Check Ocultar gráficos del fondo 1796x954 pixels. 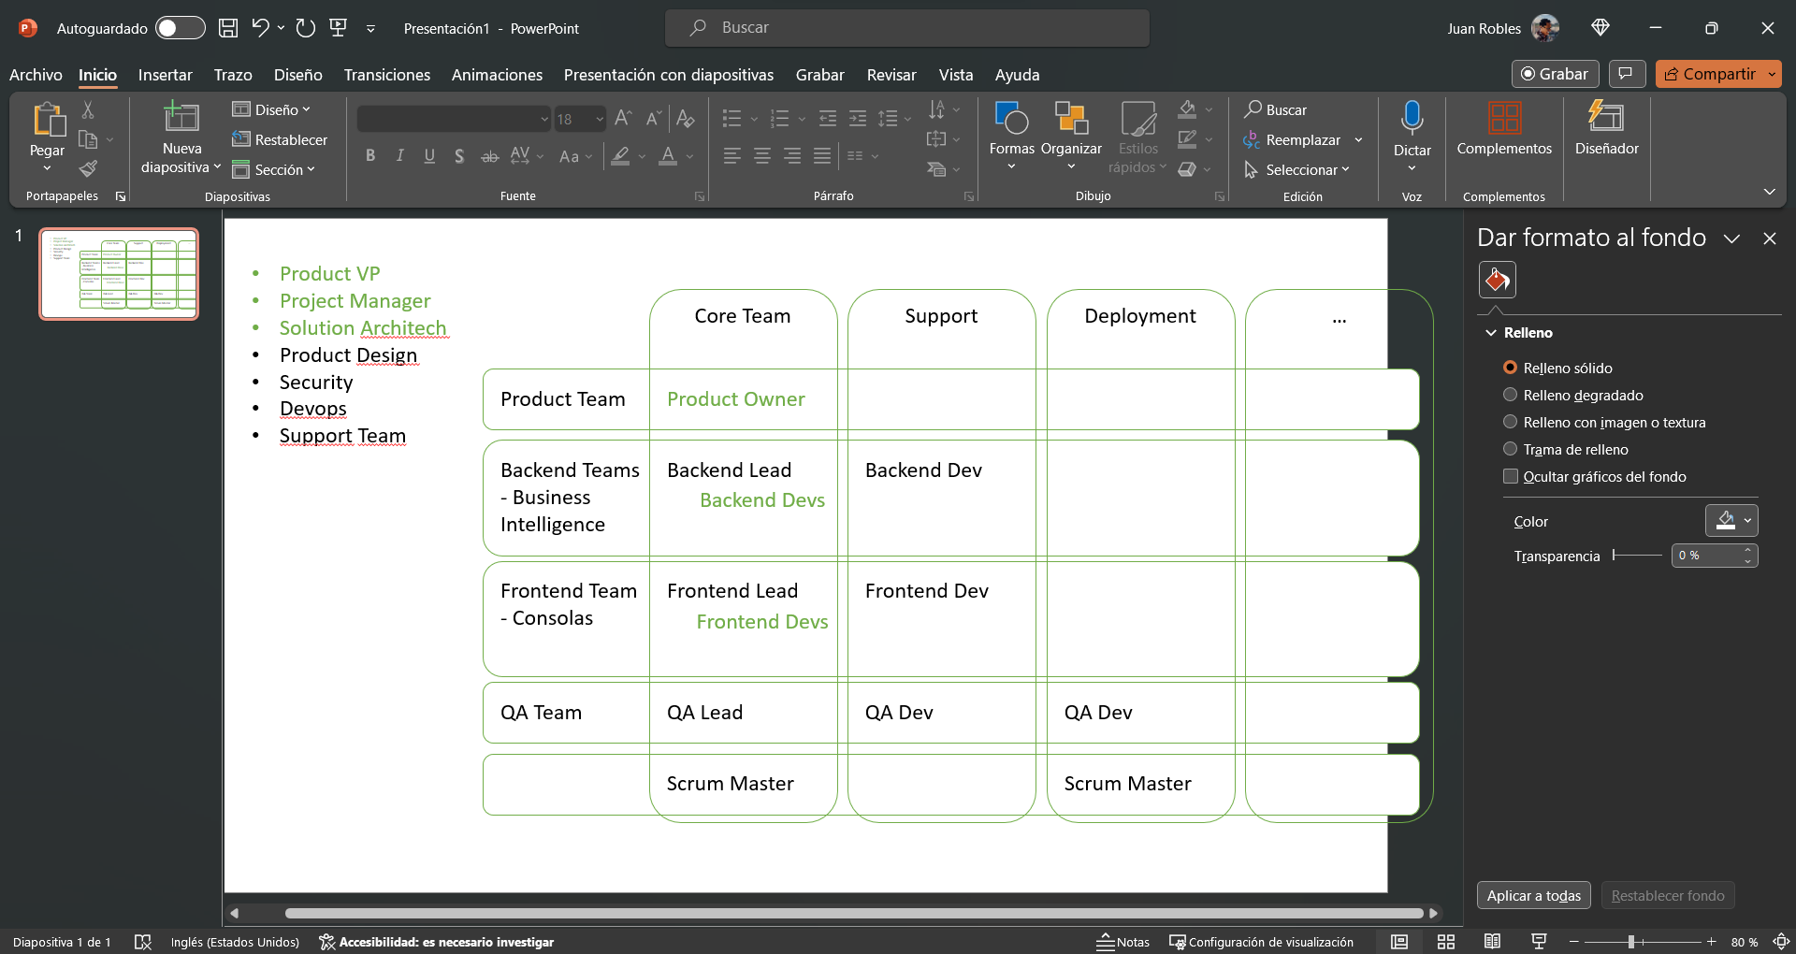1510,477
